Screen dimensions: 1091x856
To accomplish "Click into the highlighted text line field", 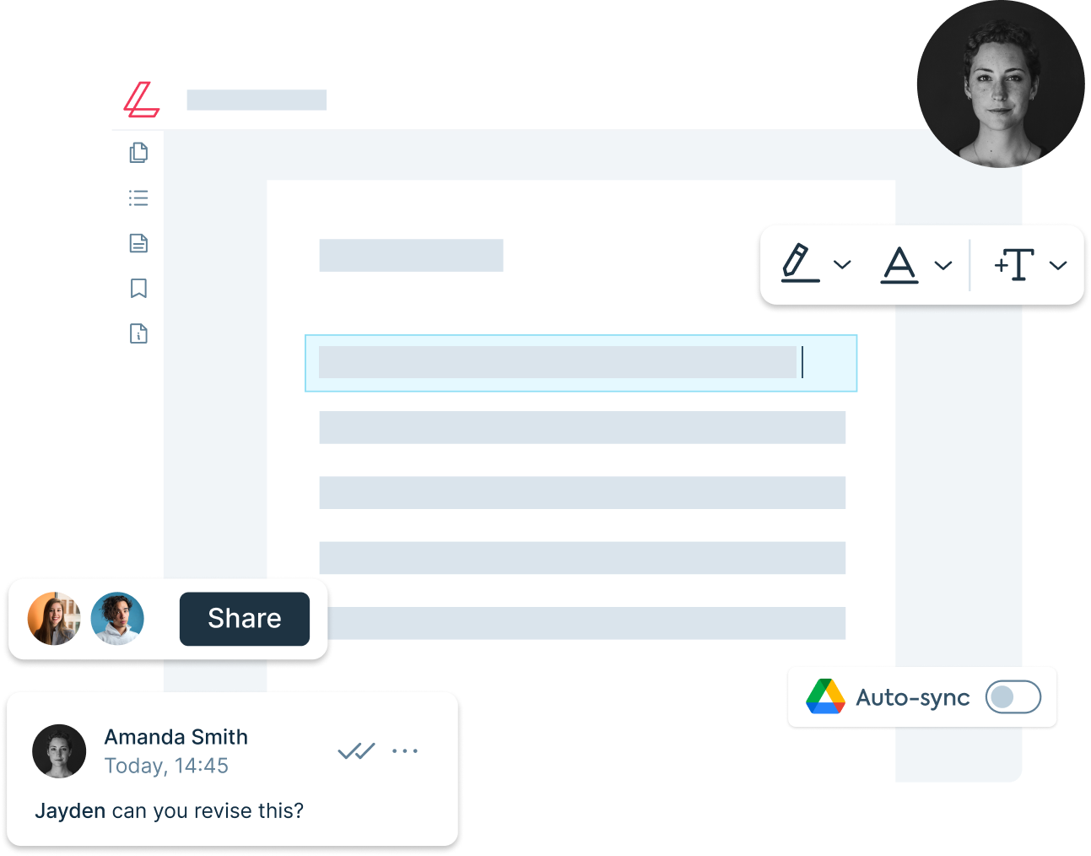I will click(x=581, y=363).
